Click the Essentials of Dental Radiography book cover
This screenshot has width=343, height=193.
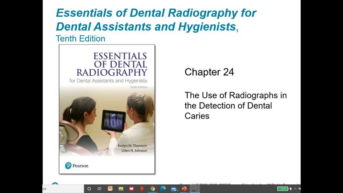[x=107, y=109]
